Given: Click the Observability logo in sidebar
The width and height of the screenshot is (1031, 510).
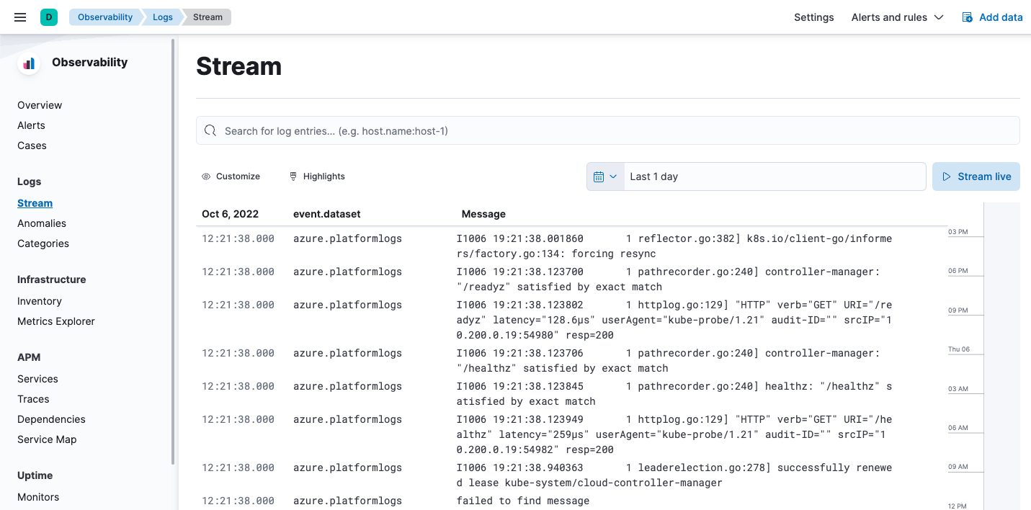Looking at the screenshot, I should (28, 63).
